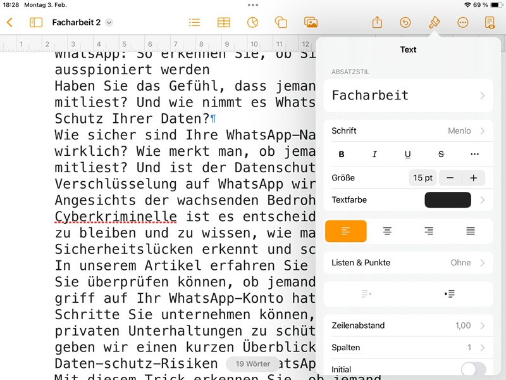The width and height of the screenshot is (506, 380).
Task: Open Schrift font picker showing Menlo
Action: pos(408,131)
